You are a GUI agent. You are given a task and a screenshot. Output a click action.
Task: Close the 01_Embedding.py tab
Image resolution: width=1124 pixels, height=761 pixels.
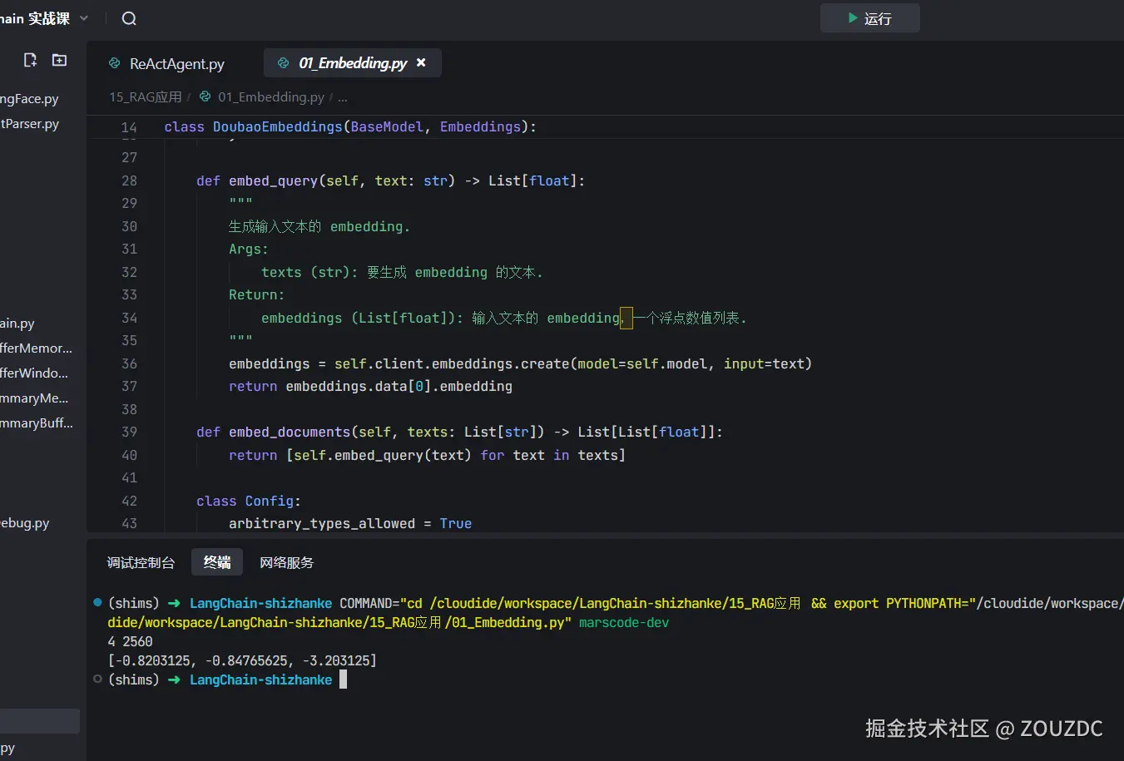tap(421, 62)
